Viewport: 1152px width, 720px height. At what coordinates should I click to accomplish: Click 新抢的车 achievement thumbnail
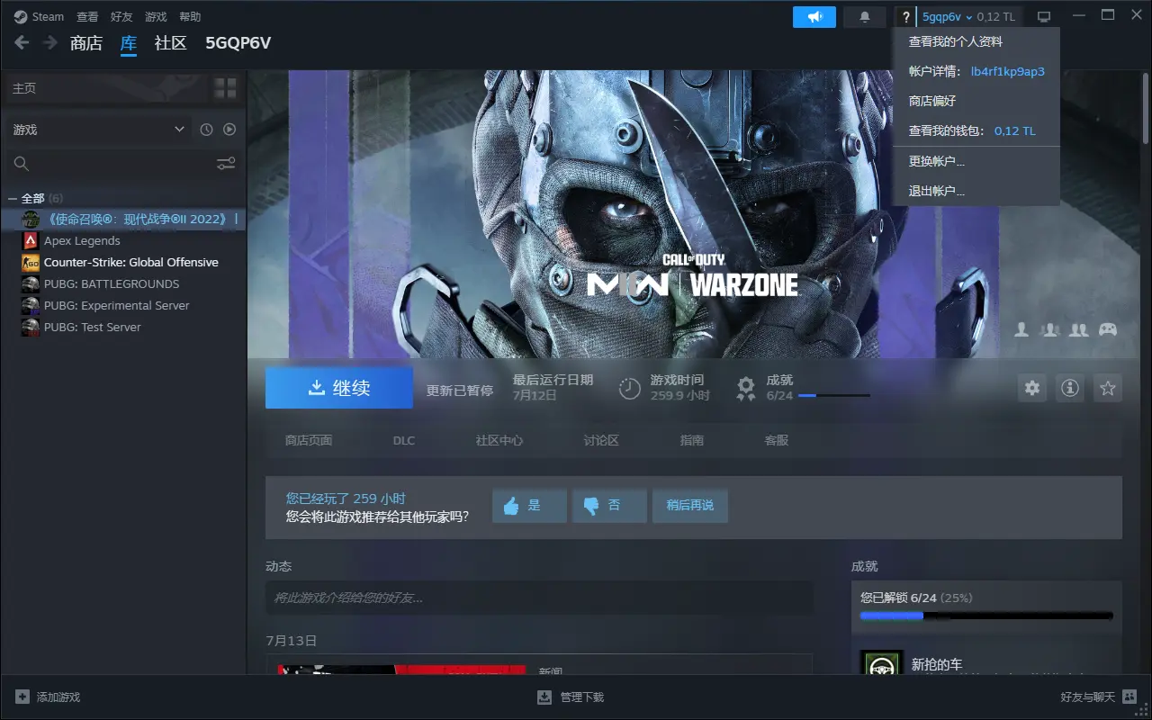tap(881, 662)
